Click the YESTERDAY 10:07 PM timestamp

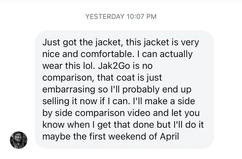[121, 16]
